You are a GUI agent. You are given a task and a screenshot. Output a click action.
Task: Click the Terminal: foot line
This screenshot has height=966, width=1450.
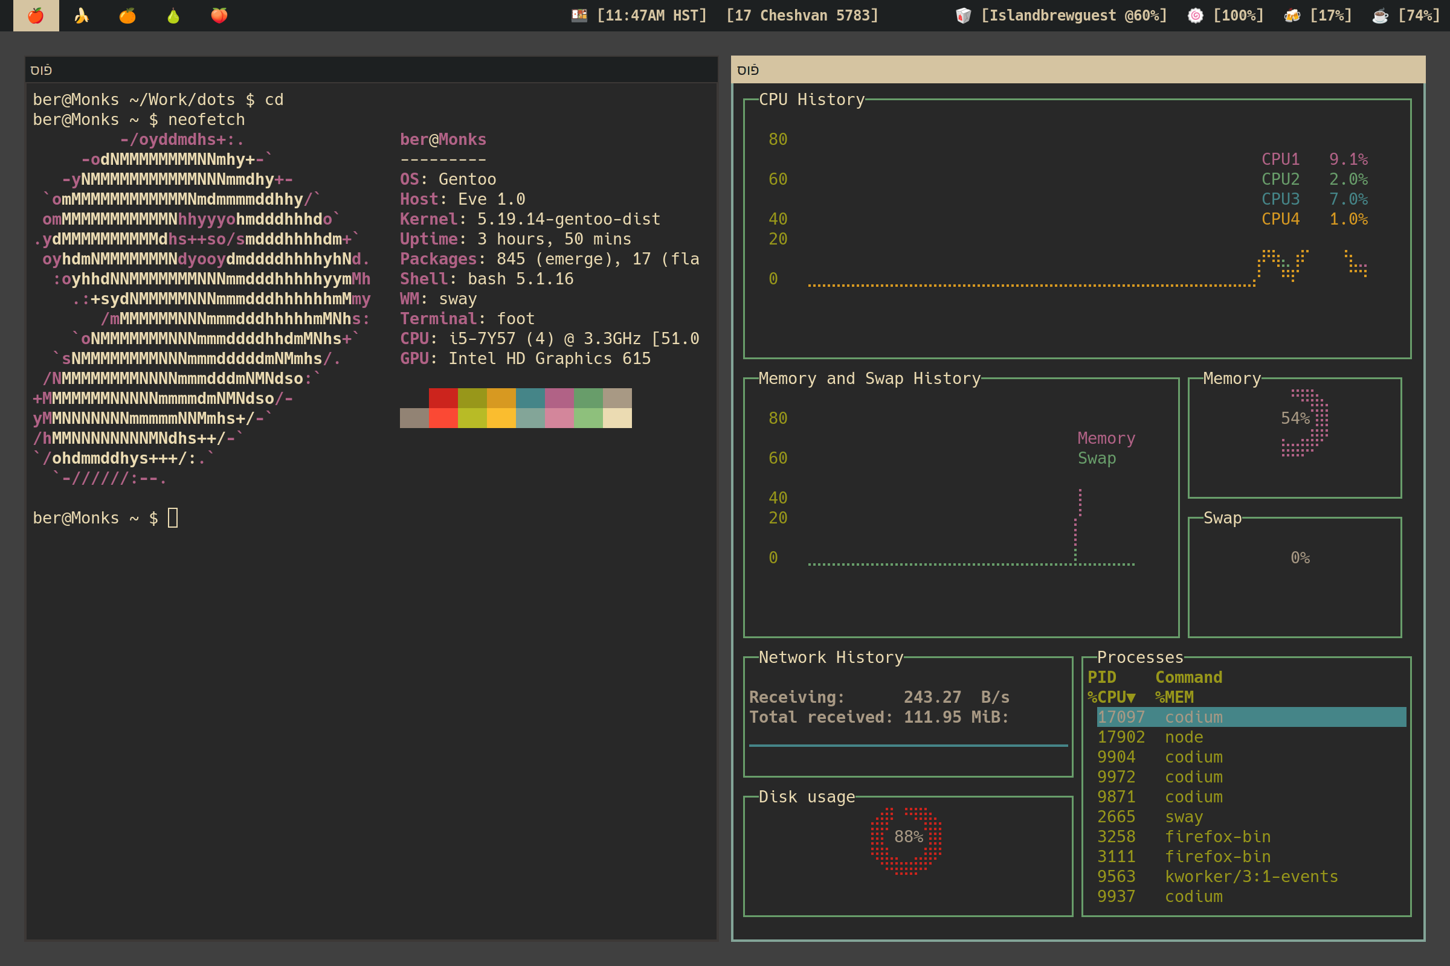click(466, 319)
